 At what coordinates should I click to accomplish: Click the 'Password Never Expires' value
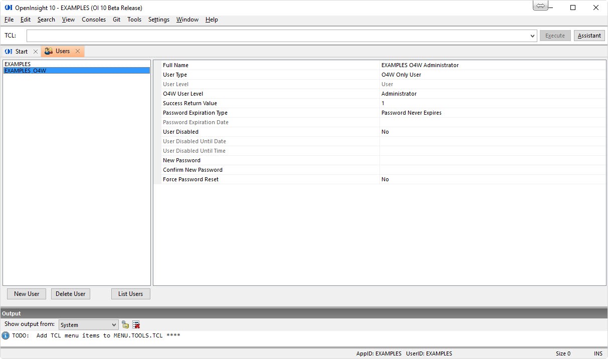click(x=412, y=113)
